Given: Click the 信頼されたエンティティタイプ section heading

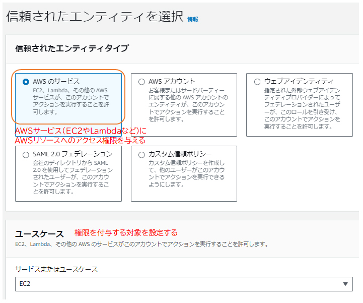Looking at the screenshot, I should (x=71, y=48).
